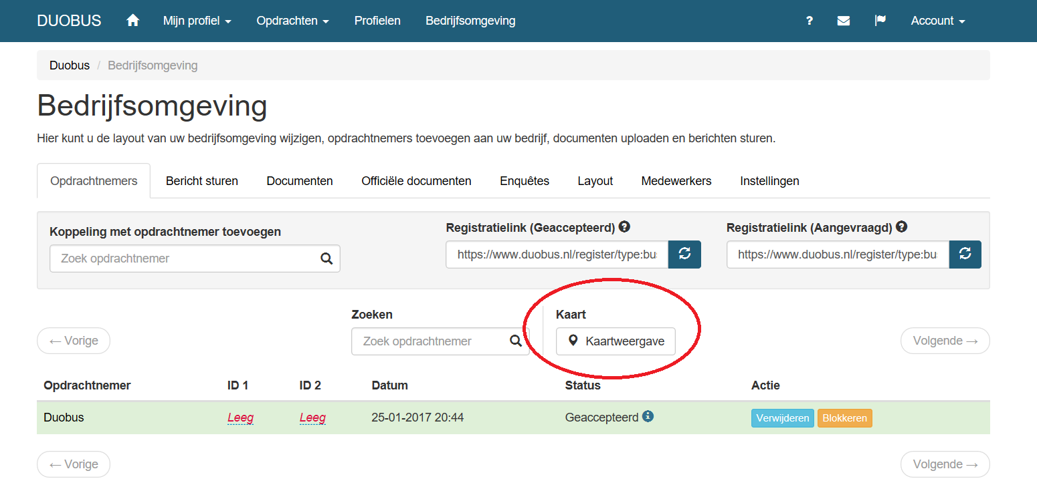1037x493 pixels.
Task: Refresh the Geaccepteerd registration link
Action: (x=684, y=255)
